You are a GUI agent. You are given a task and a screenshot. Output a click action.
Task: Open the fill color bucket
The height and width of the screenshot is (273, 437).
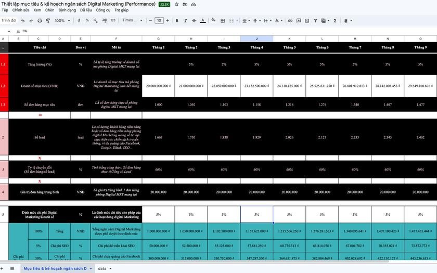[213, 20]
